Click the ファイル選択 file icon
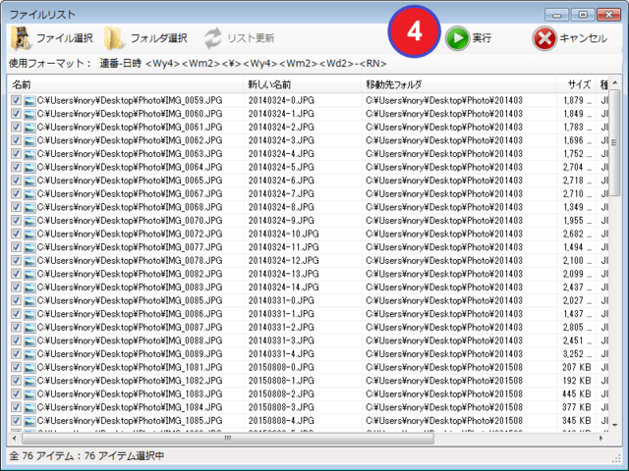Image resolution: width=629 pixels, height=471 pixels. 21,38
